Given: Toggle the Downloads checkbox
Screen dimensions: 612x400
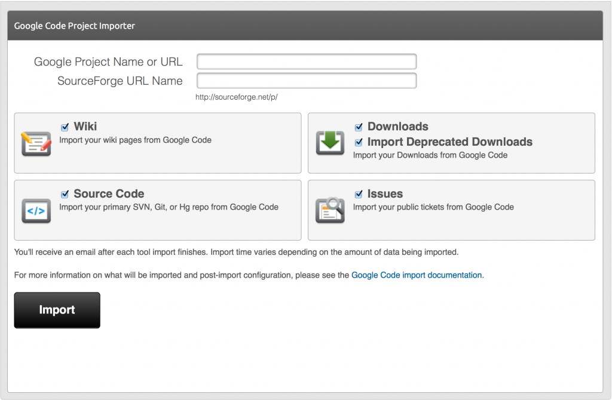Looking at the screenshot, I should (359, 127).
